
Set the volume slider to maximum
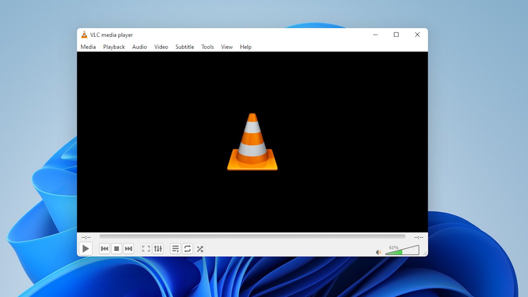417,250
